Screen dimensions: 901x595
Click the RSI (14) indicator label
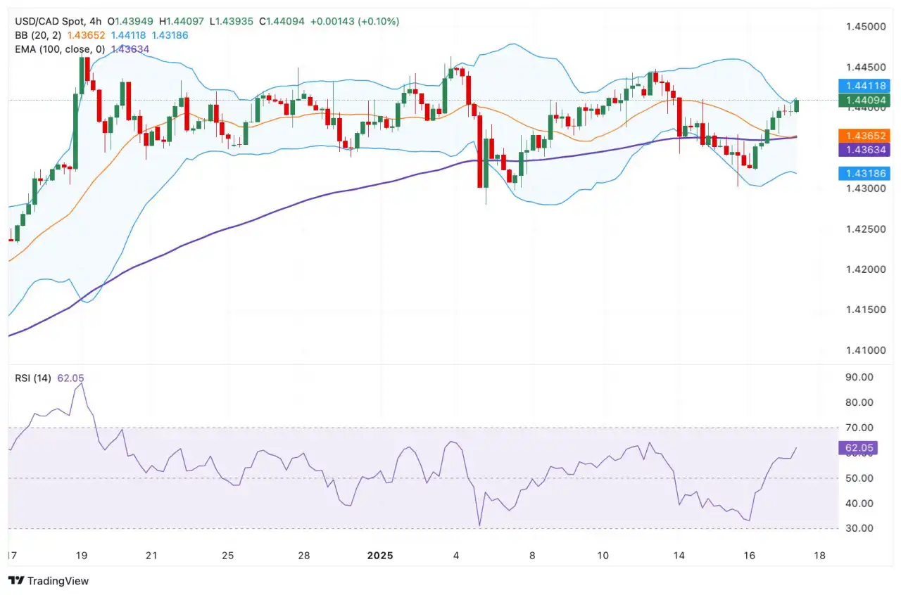[33, 378]
